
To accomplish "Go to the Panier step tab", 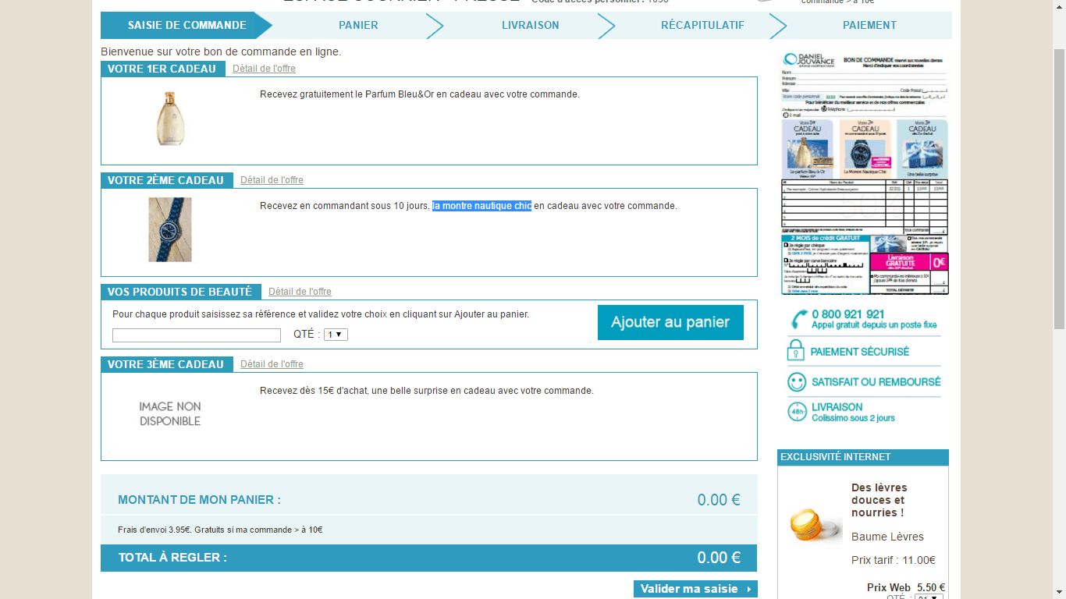I will pos(358,25).
